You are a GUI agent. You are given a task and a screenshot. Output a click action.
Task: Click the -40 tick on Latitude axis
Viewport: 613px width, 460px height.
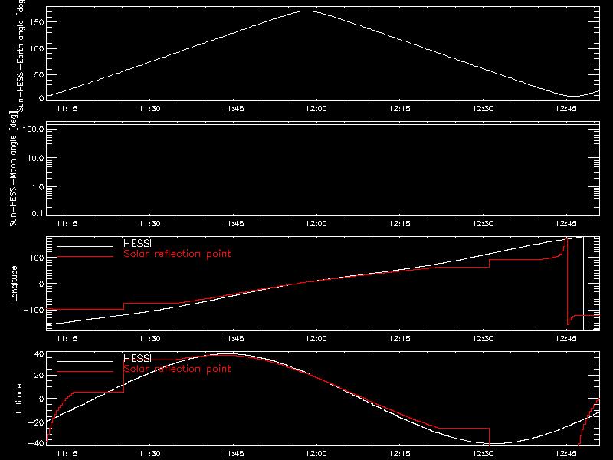pos(36,444)
